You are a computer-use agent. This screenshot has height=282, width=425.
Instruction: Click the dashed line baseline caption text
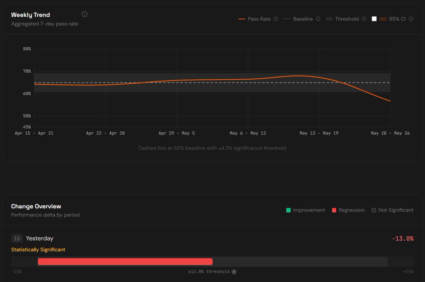click(x=212, y=148)
